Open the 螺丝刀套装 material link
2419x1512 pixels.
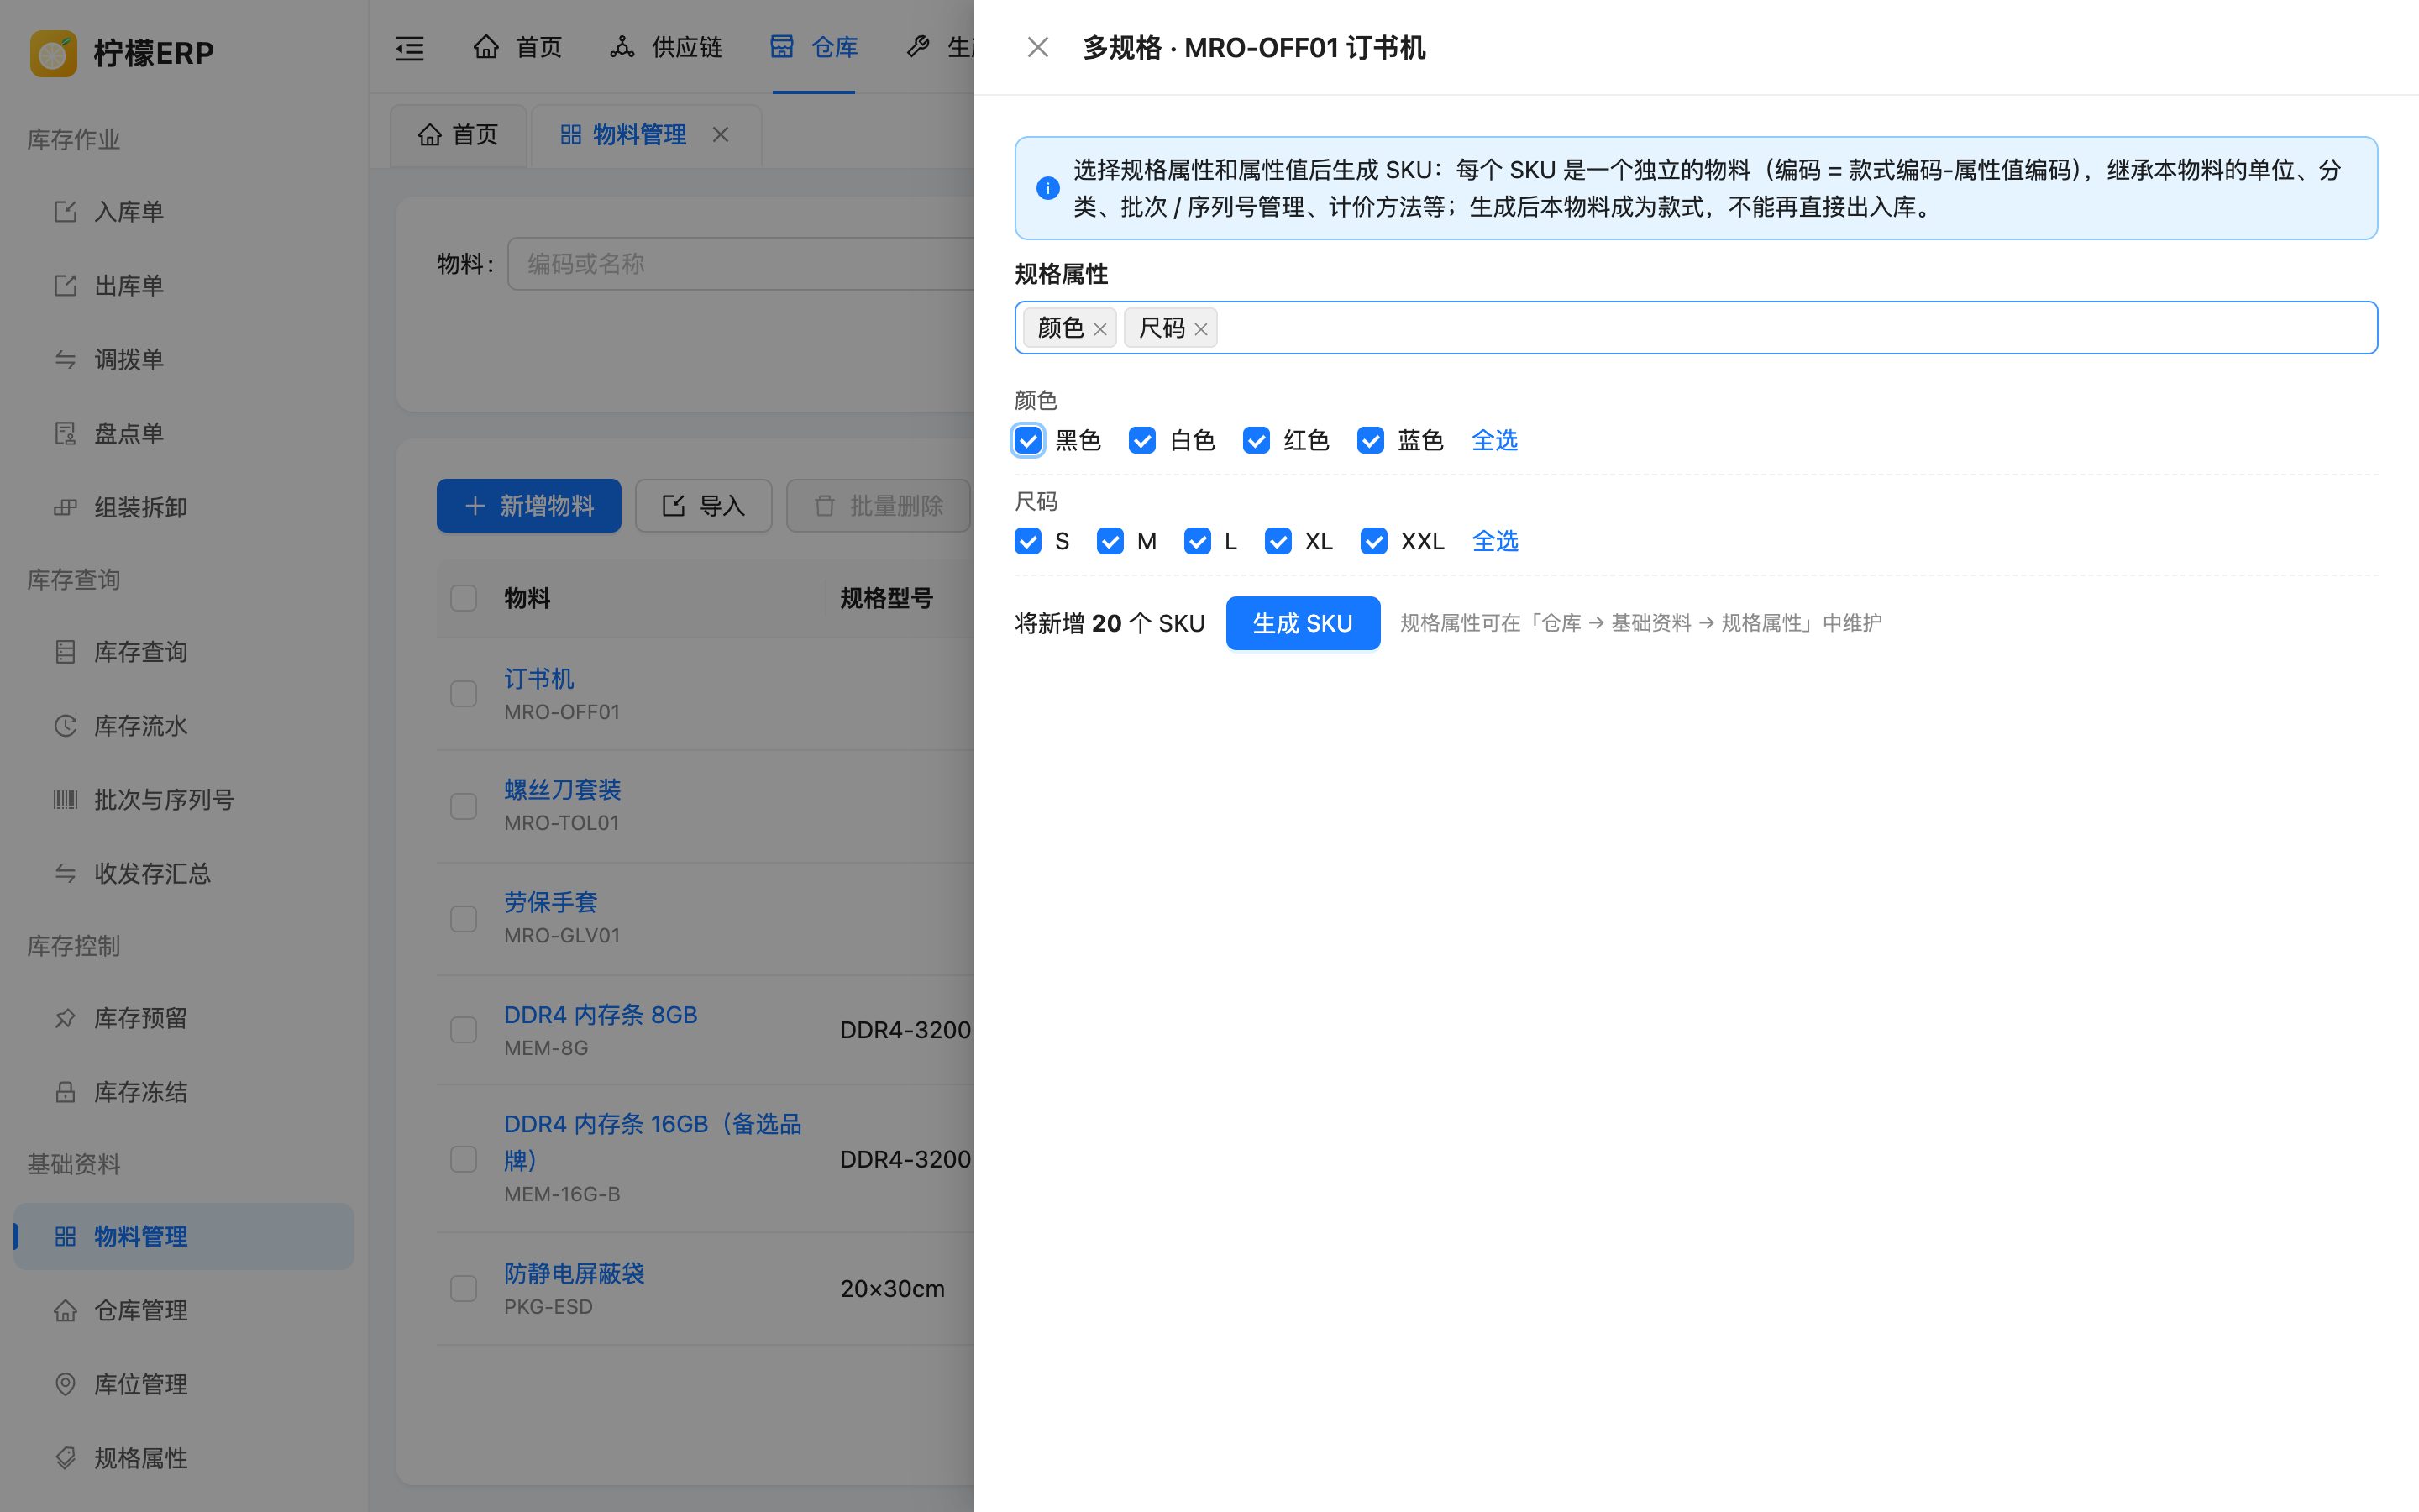click(563, 789)
